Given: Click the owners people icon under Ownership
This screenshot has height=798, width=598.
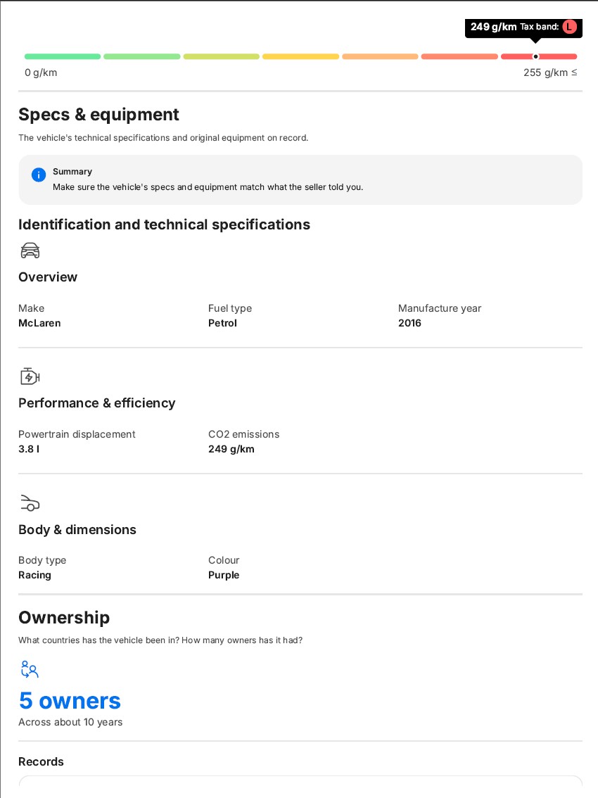Looking at the screenshot, I should click(30, 669).
